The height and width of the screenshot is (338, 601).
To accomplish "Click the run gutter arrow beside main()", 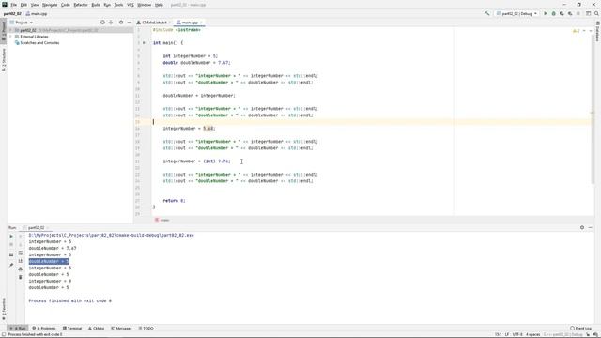I will (144, 43).
